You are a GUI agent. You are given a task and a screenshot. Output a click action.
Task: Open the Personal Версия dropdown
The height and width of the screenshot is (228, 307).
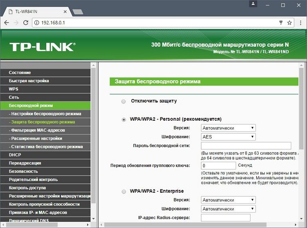(228, 128)
